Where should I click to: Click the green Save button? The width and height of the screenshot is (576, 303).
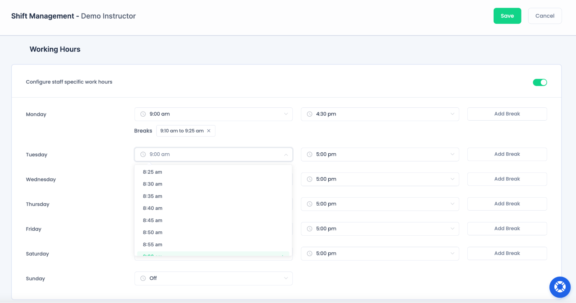click(507, 16)
